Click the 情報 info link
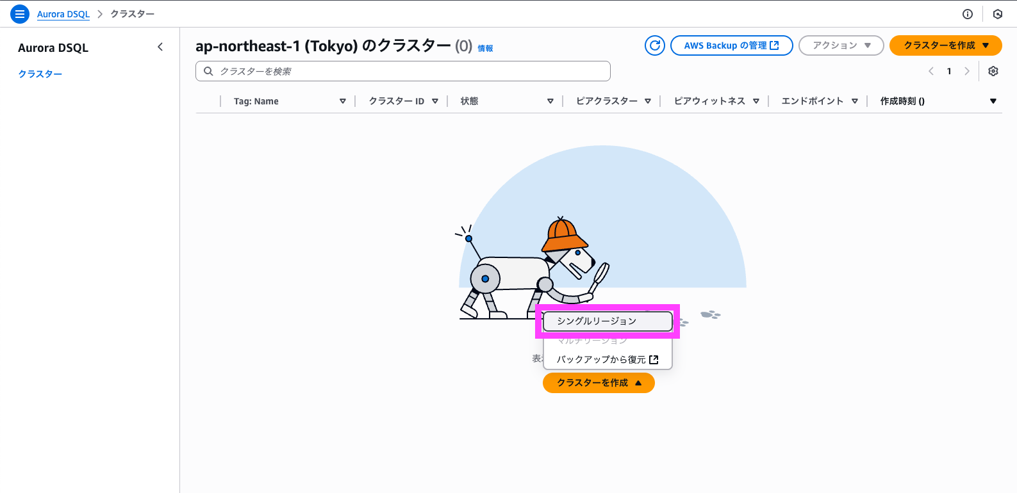This screenshot has width=1017, height=493. tap(485, 49)
